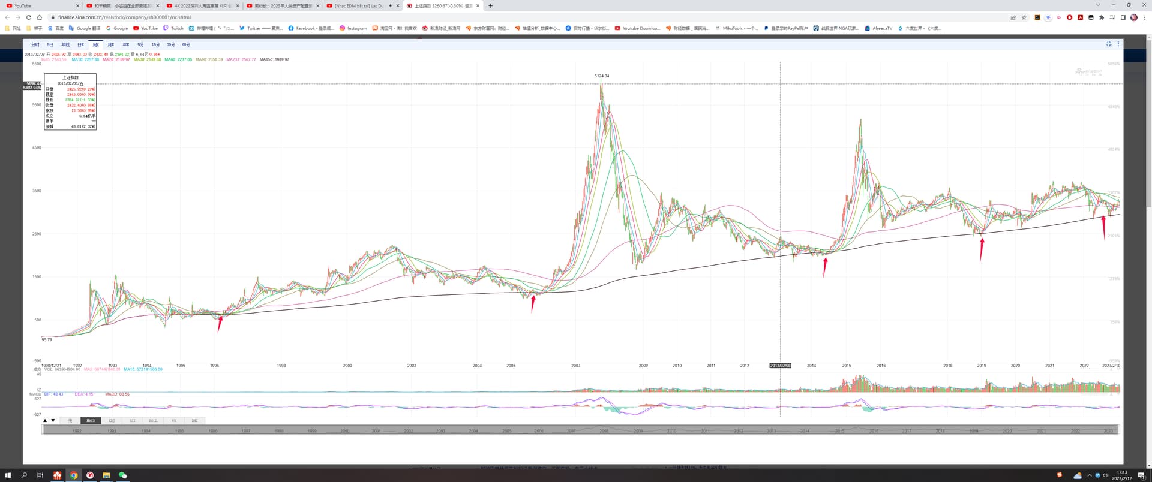The width and height of the screenshot is (1152, 482).
Task: Open Task View on the taskbar
Action: (40, 475)
